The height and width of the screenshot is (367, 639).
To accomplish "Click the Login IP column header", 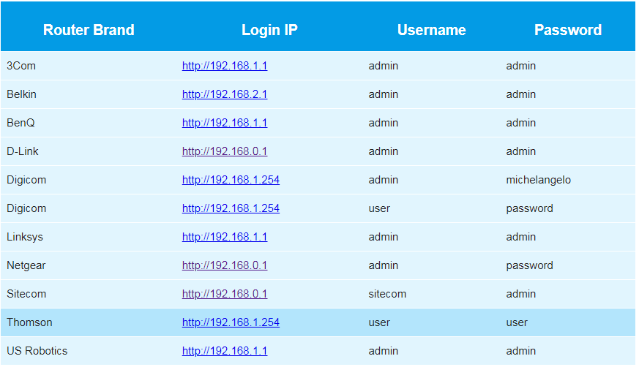I will 269,30.
